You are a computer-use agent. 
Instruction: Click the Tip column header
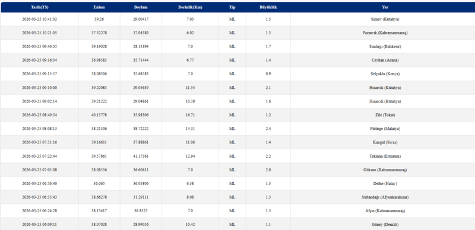232,8
